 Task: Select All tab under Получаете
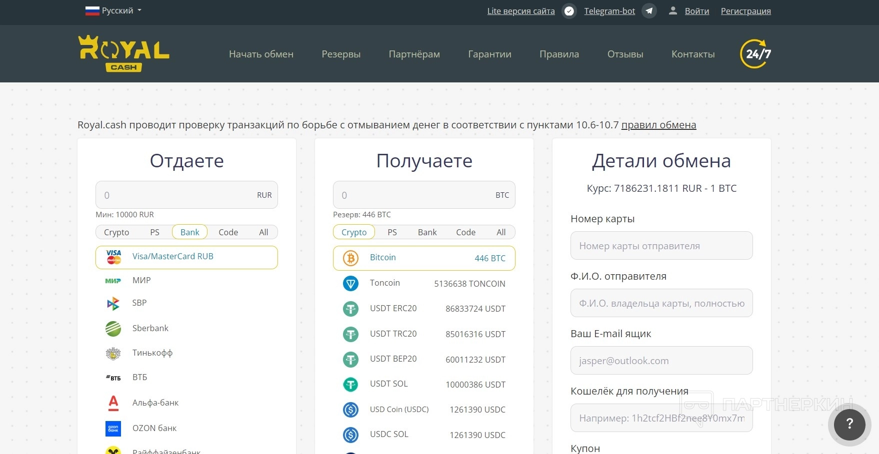click(501, 232)
